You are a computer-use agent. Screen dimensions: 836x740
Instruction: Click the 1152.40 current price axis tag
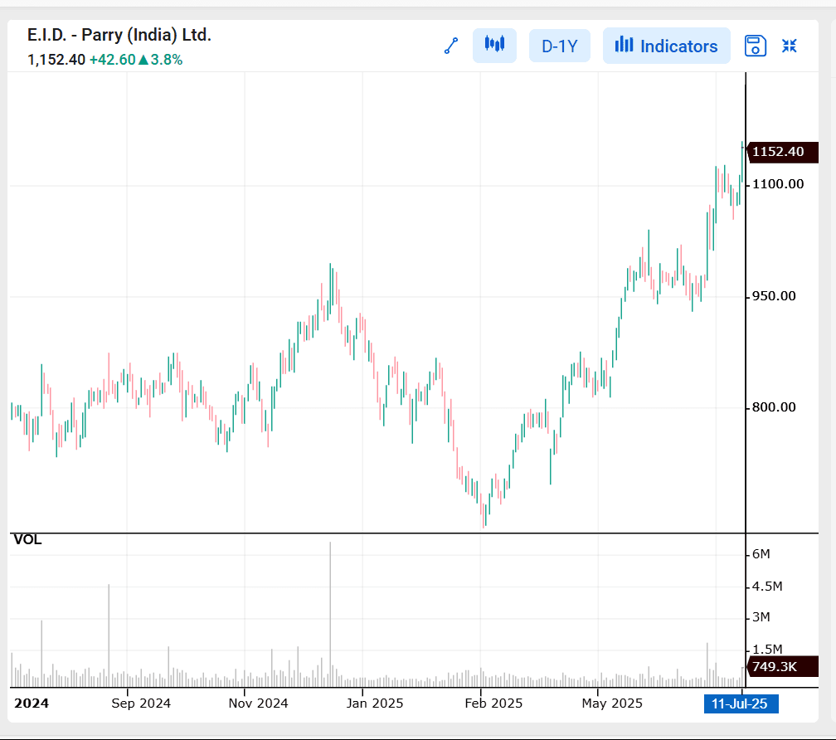pos(782,152)
